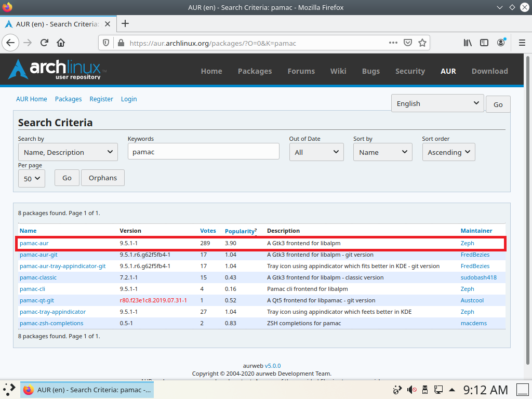Open the Firefox hamburger menu

(x=522, y=43)
